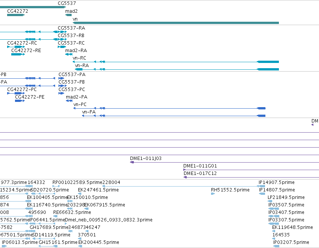The width and height of the screenshot is (319, 248).
Task: Select transcript CG5537-RC
Action: pos(62,47)
